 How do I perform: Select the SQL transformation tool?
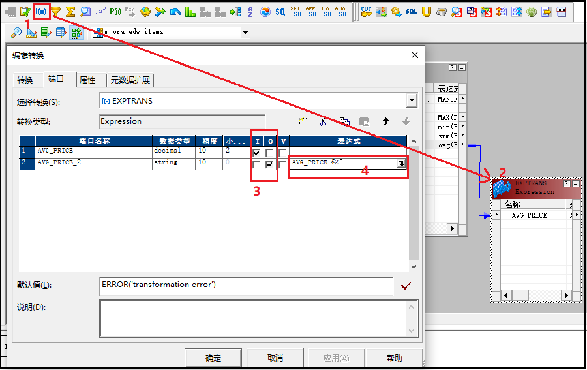(412, 12)
